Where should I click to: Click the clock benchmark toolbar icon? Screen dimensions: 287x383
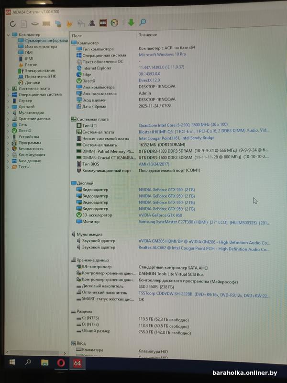(114, 23)
